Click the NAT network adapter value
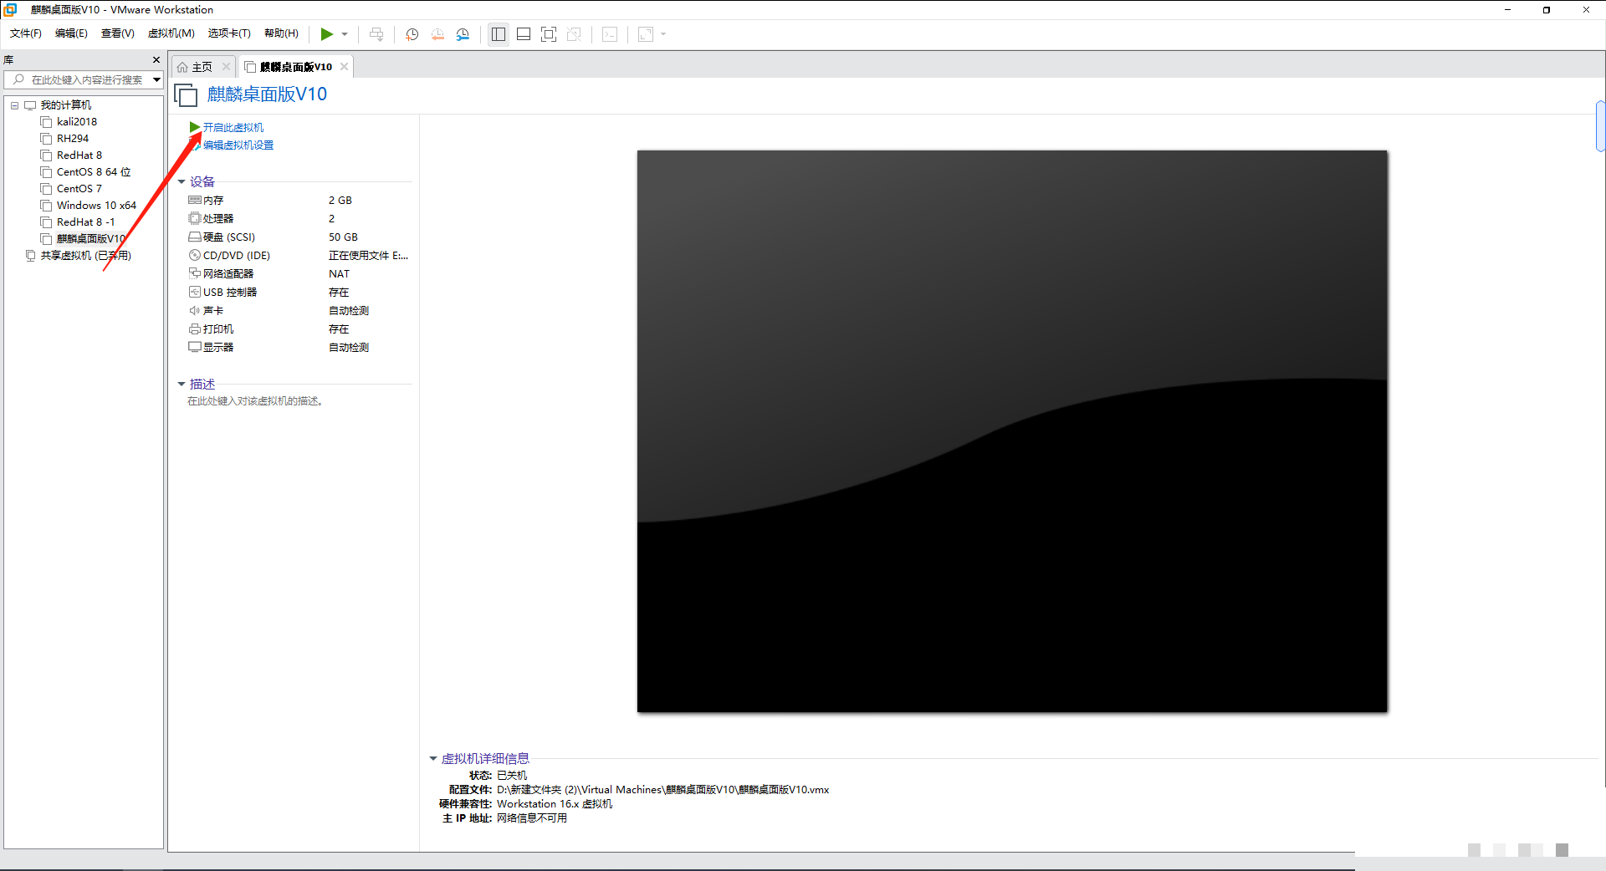1606x871 pixels. 339,274
